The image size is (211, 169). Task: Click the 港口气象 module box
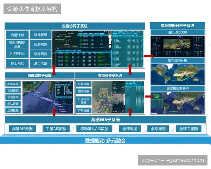[x=40, y=63]
